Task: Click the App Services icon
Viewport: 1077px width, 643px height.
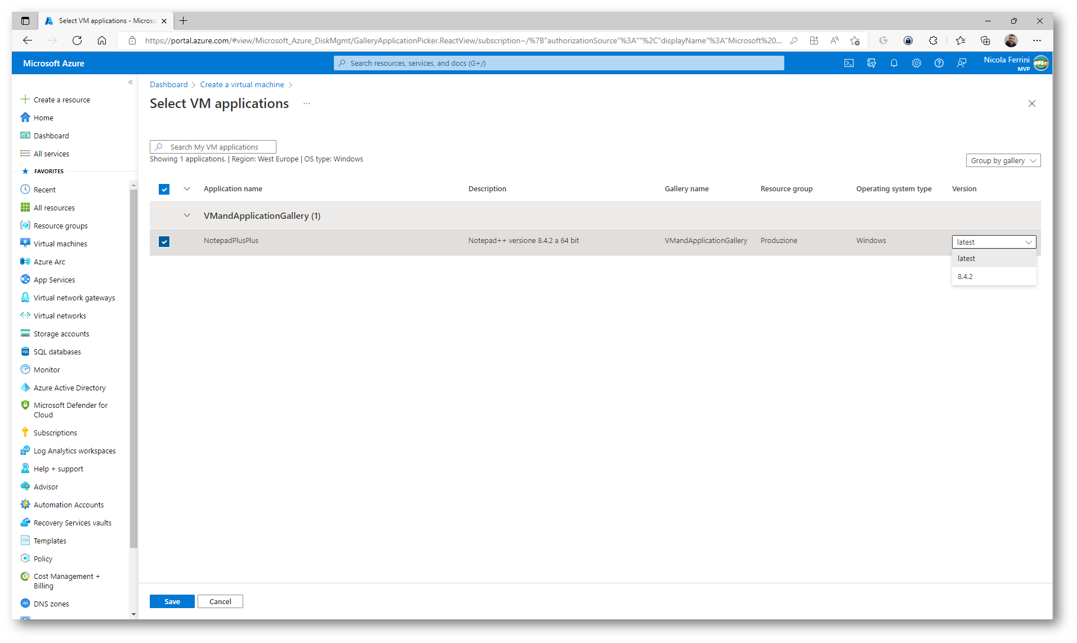Action: pos(25,279)
